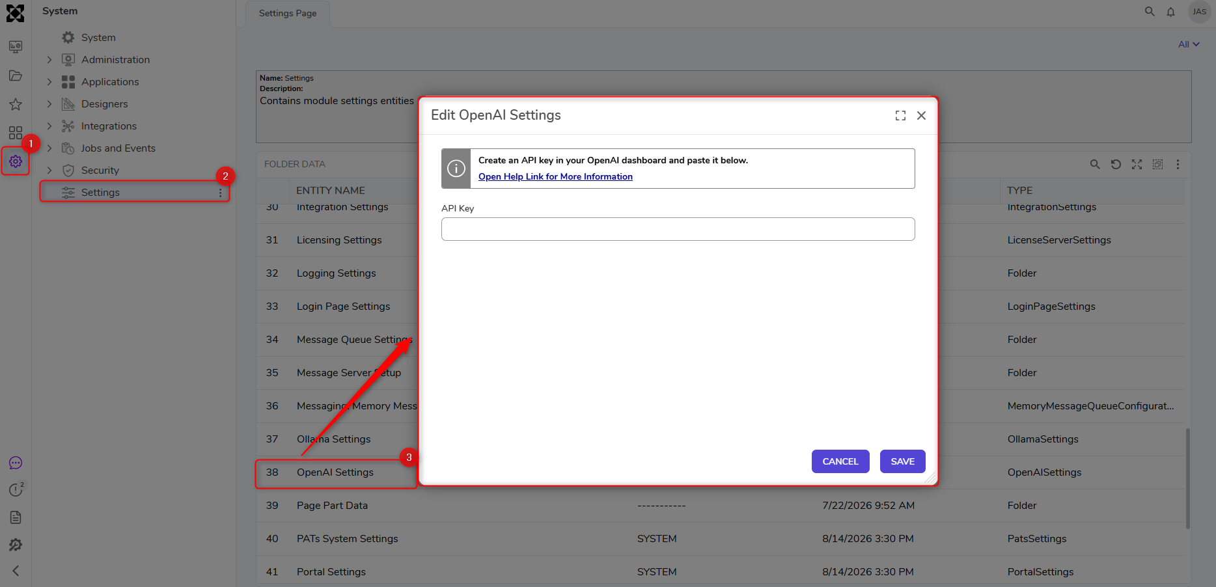1216x587 pixels.
Task: Open the document icon in left rail
Action: click(x=16, y=517)
